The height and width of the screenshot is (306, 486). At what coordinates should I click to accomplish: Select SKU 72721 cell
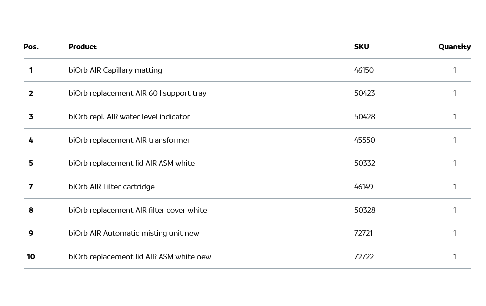click(x=363, y=233)
